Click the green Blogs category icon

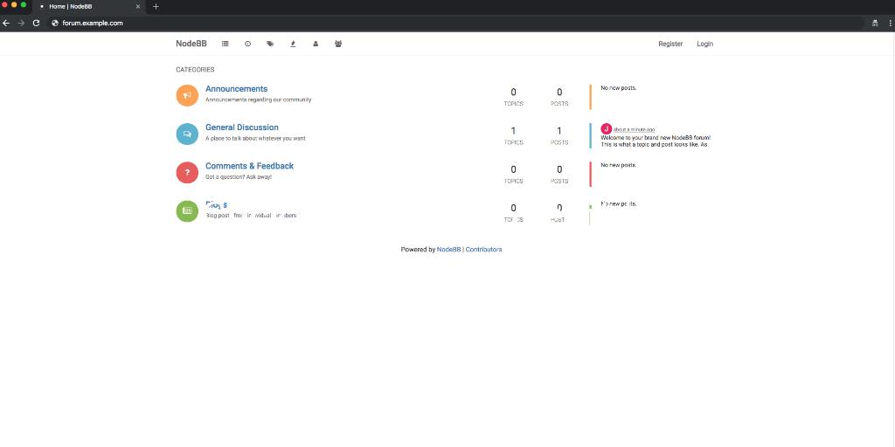click(x=187, y=211)
